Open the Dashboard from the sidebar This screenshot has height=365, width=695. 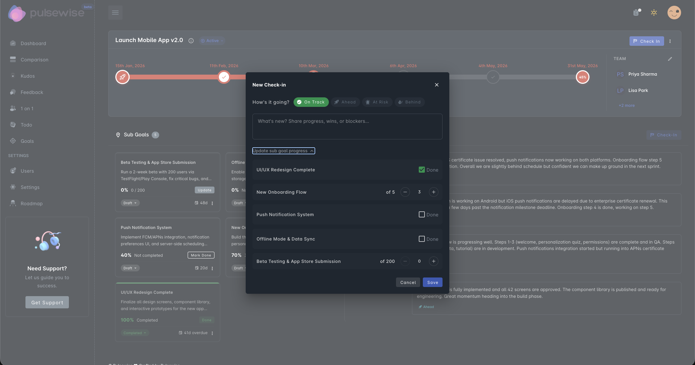click(x=33, y=43)
